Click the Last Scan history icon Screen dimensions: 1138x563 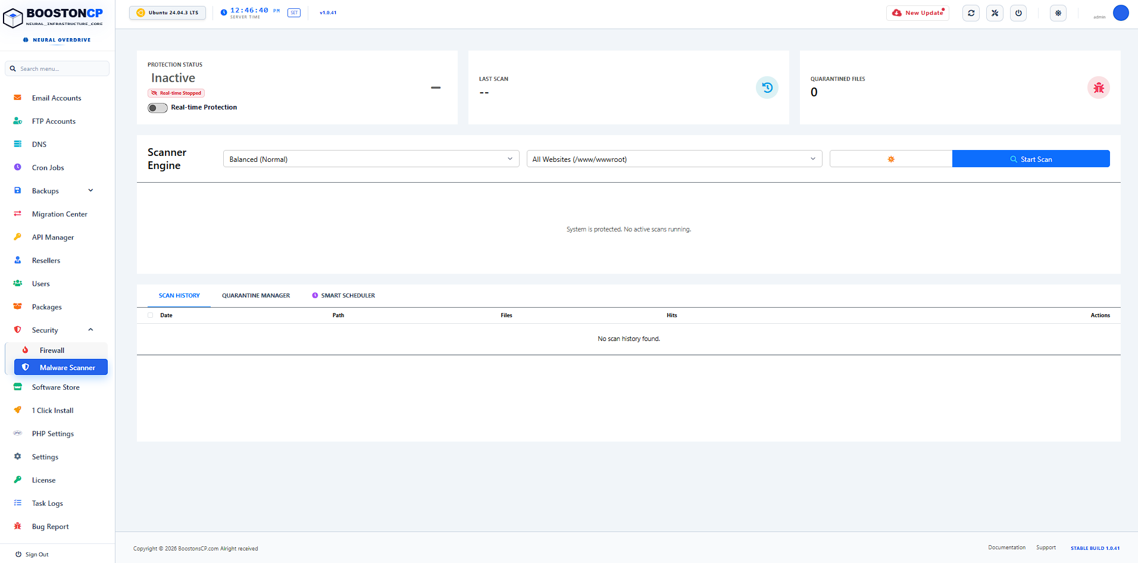(767, 87)
